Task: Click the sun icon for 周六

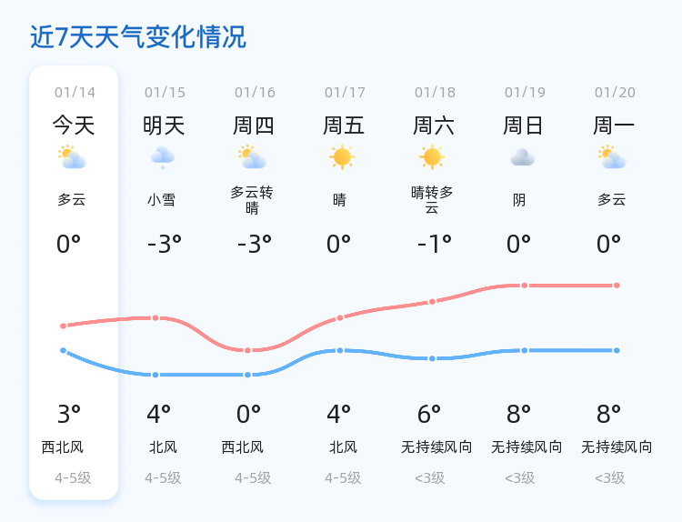Action: pos(432,157)
